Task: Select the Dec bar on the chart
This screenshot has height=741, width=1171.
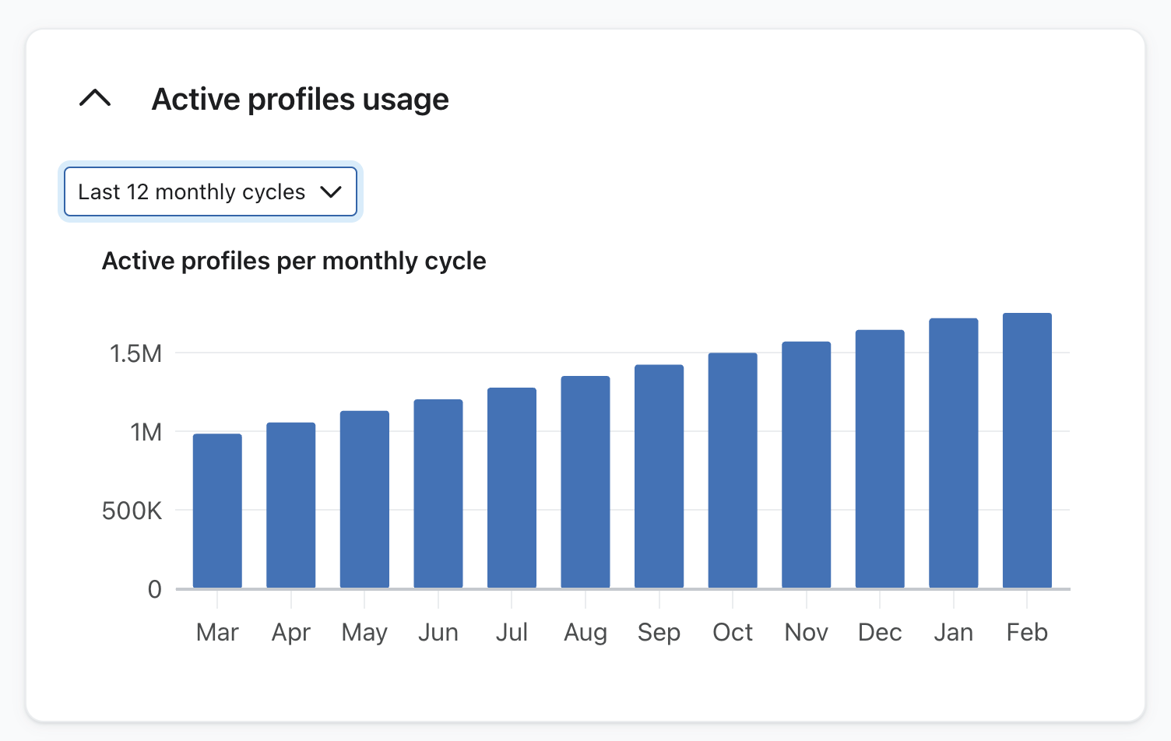Action: [x=879, y=459]
